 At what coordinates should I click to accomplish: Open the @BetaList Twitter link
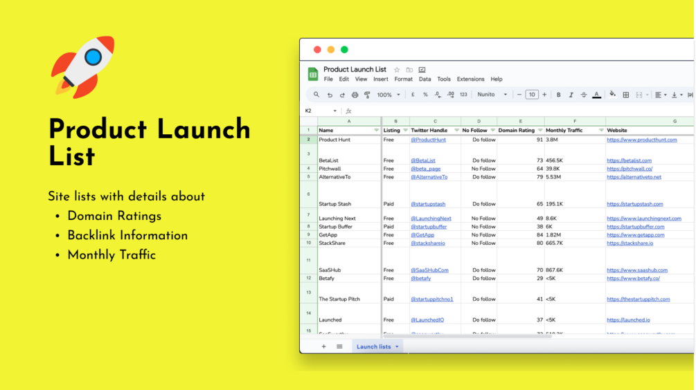(423, 160)
